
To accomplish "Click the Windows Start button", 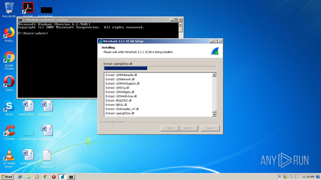I will tap(7, 177).
